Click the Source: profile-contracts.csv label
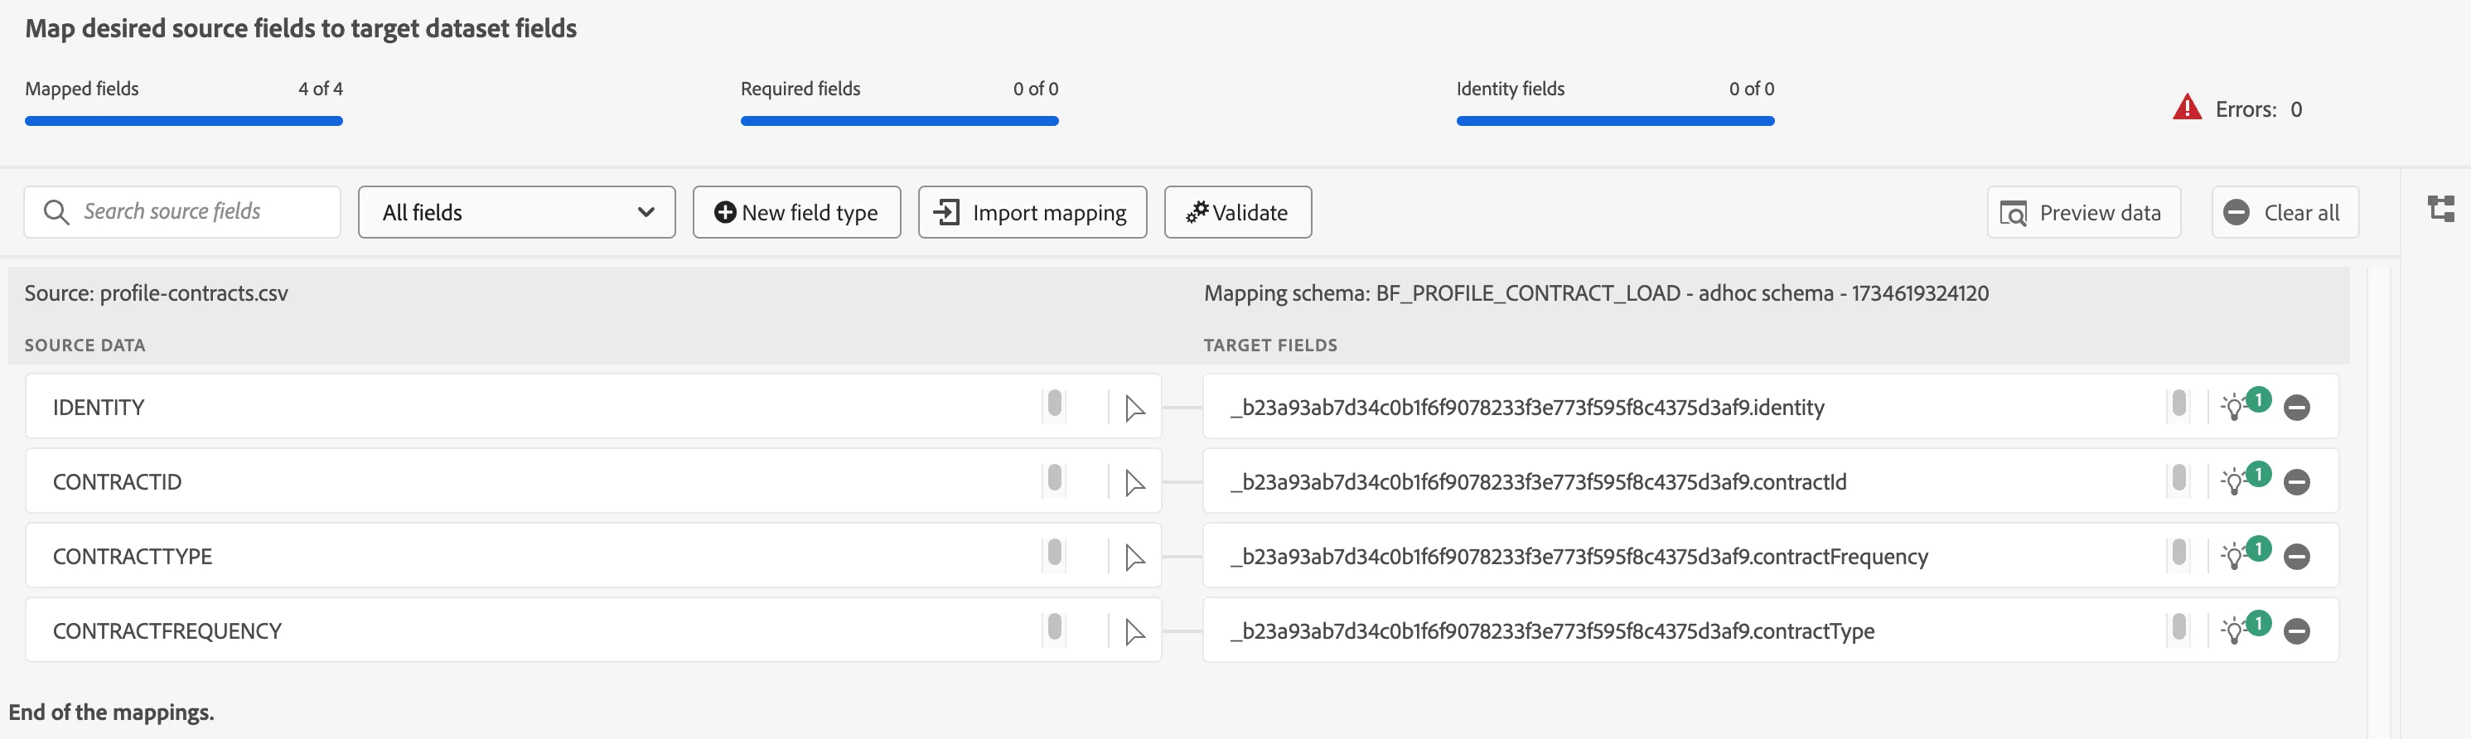This screenshot has width=2471, height=739. (157, 293)
